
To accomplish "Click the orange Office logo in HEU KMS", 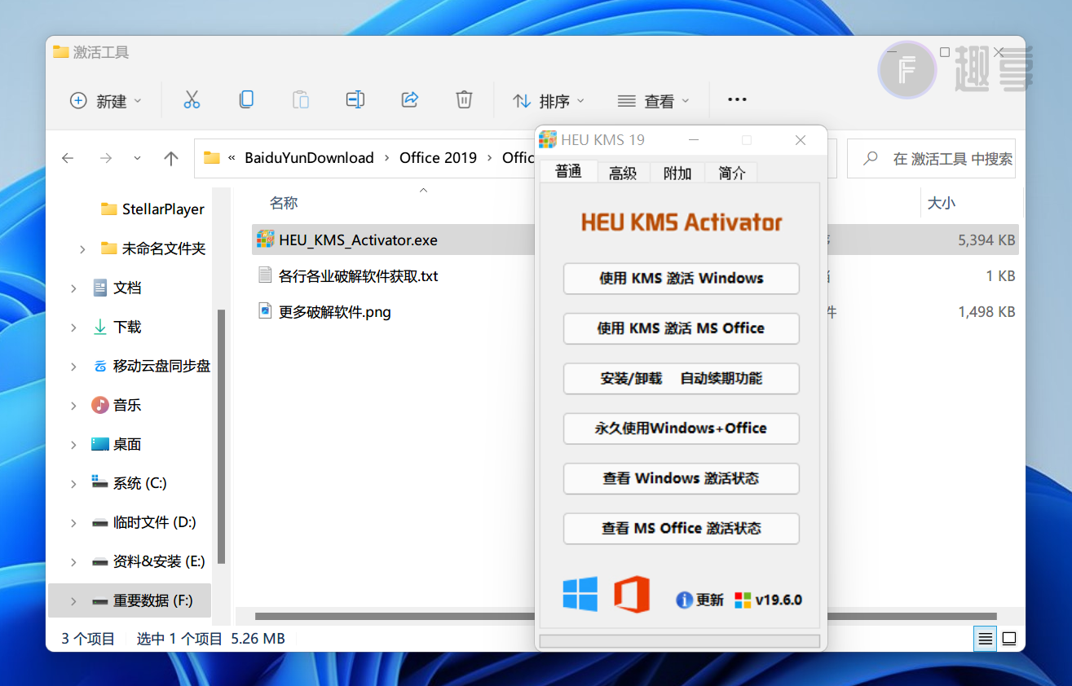I will coord(632,594).
